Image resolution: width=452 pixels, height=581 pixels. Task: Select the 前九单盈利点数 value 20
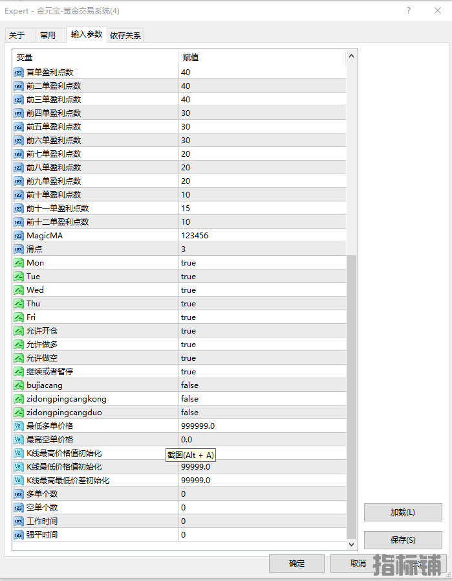pos(186,181)
